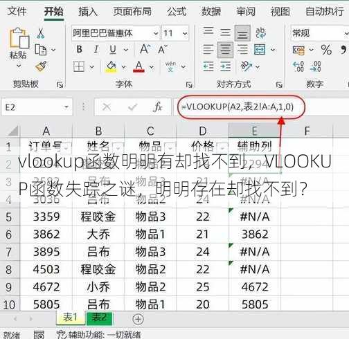Expand the copy options arrow

click(53, 50)
